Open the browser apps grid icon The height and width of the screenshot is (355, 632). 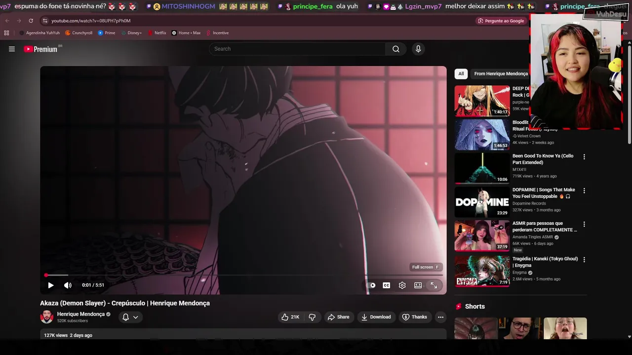coord(6,33)
